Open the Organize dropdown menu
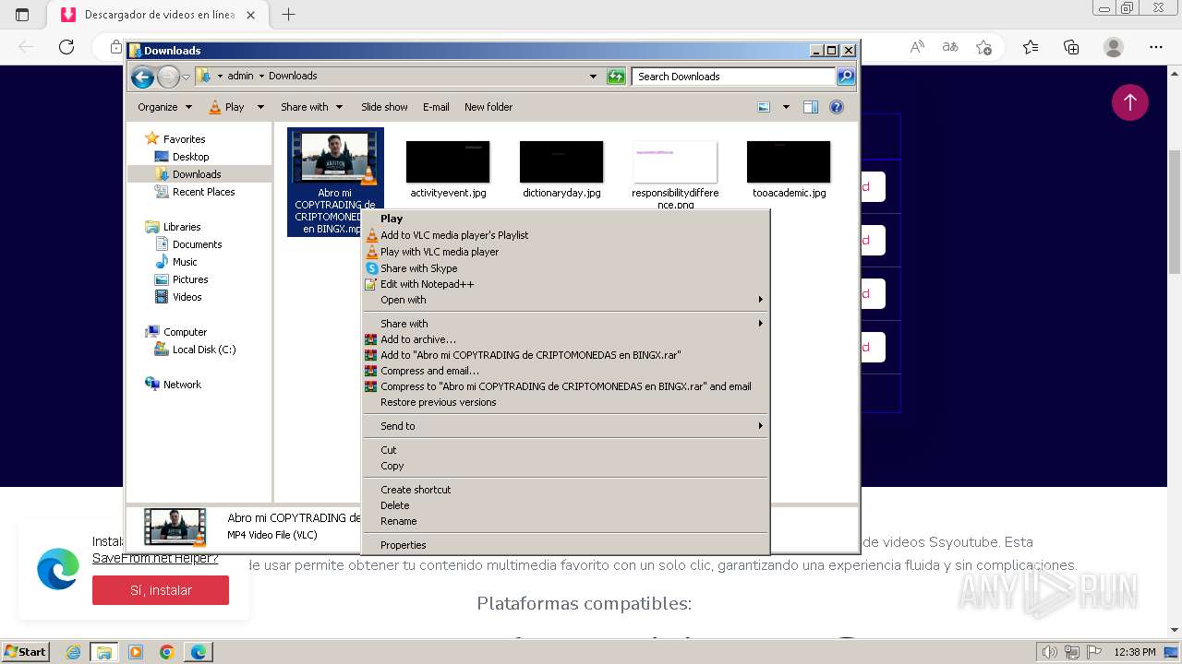Screen dimensions: 1182x664 click(164, 107)
